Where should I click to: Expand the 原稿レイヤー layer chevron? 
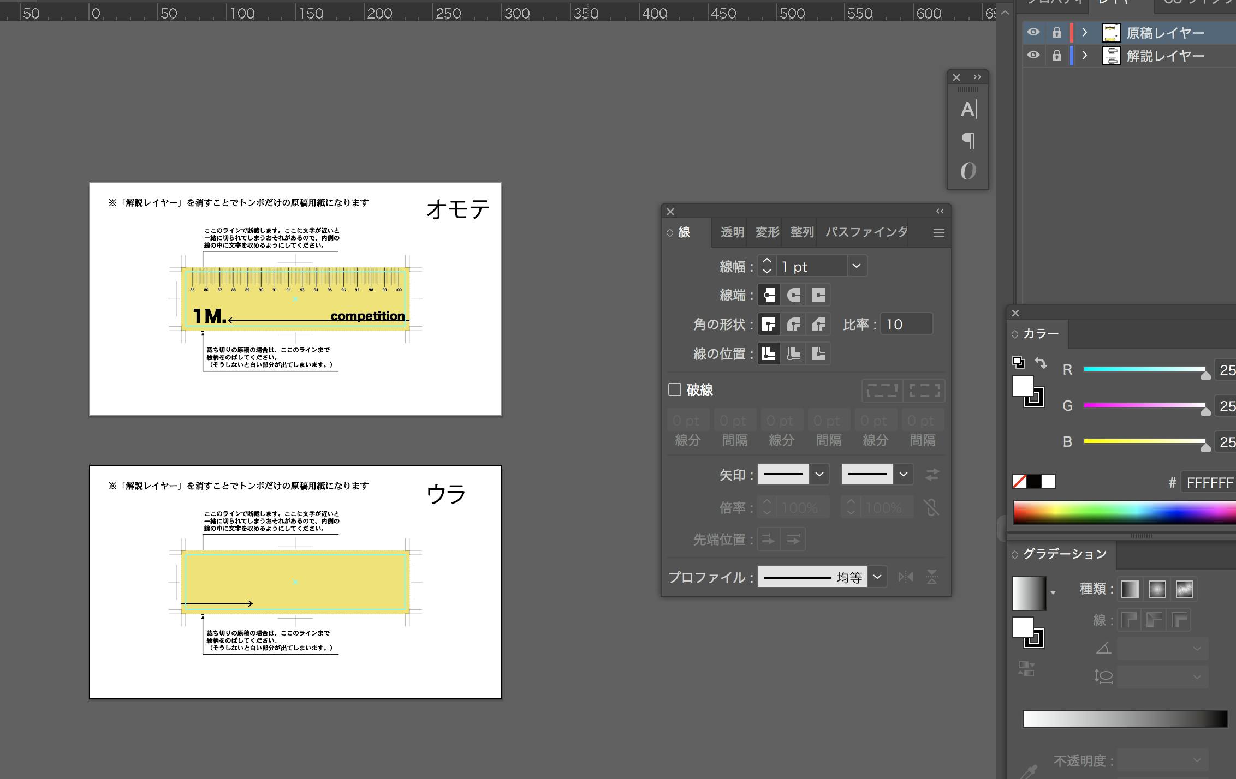1085,33
